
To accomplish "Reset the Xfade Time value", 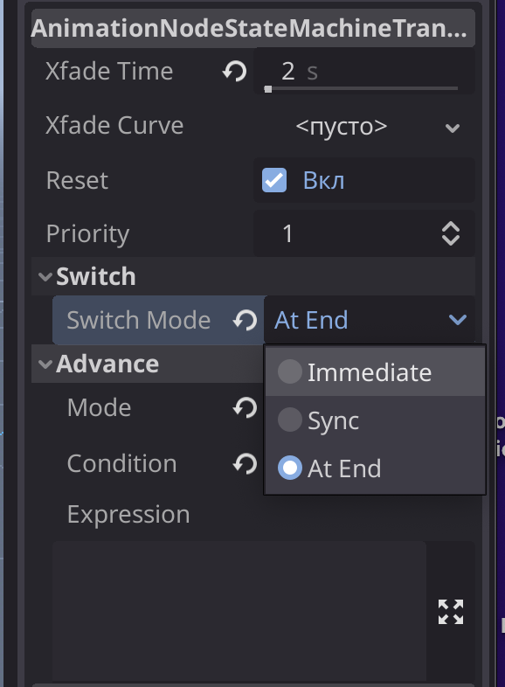I will 235,71.
